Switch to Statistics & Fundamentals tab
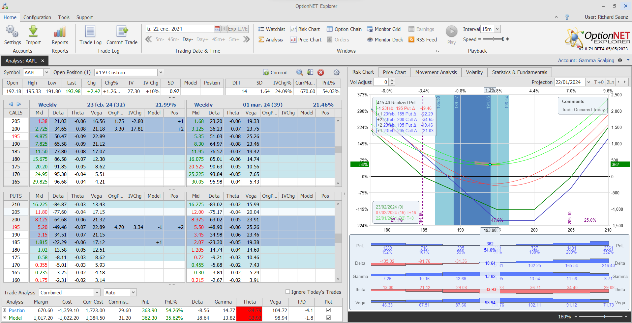This screenshot has height=323, width=632. click(x=520, y=72)
